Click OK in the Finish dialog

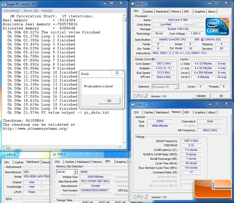[109, 101]
